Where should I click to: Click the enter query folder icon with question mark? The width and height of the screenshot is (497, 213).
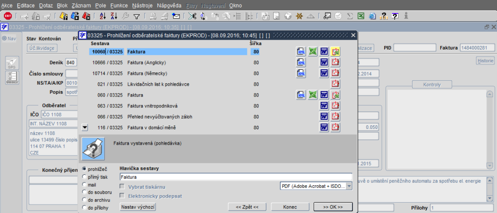point(64,16)
